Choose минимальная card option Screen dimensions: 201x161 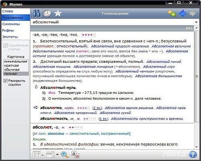pos(16,62)
